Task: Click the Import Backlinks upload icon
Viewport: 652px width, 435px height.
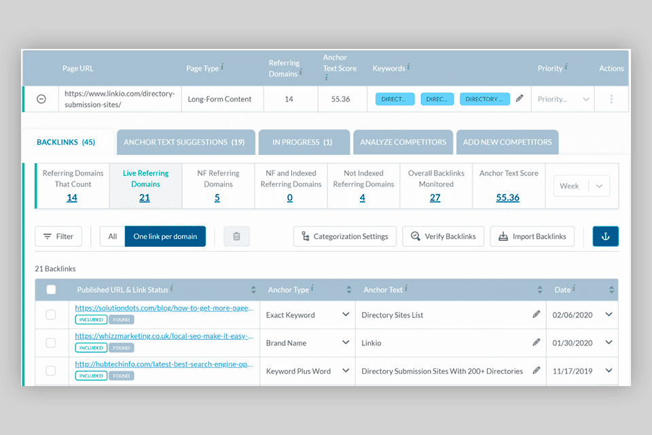Action: click(504, 236)
